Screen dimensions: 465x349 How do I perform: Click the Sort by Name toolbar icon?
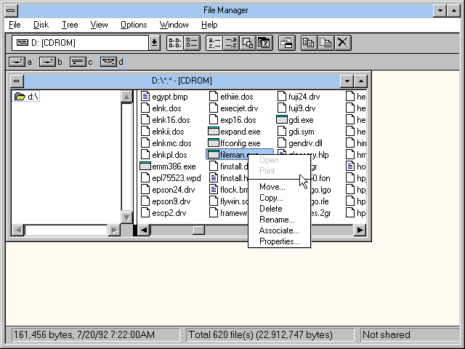point(214,43)
